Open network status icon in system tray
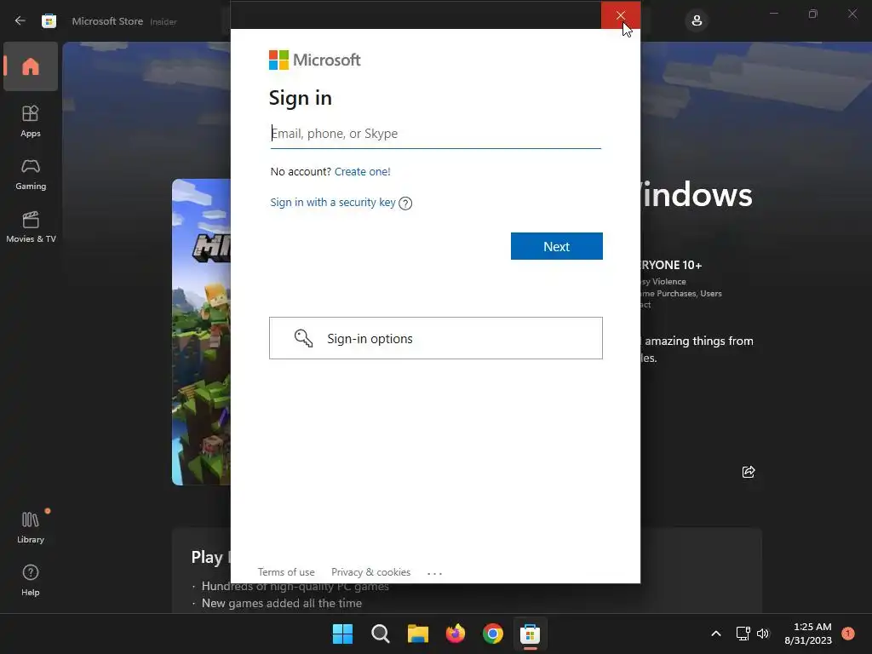Image resolution: width=872 pixels, height=654 pixels. tap(743, 634)
